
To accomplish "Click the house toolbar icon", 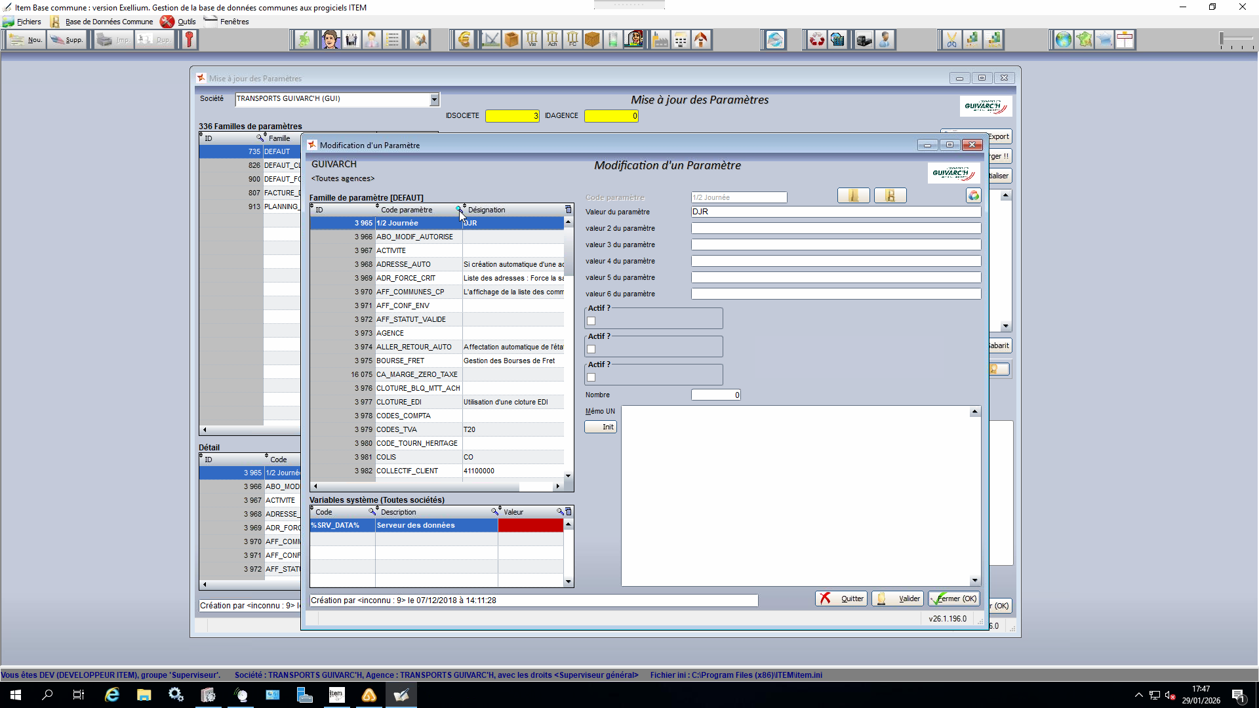I will tap(701, 40).
